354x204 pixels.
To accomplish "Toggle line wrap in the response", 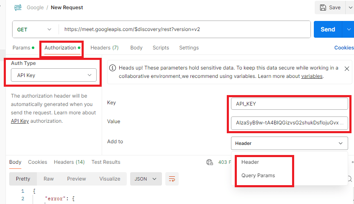I will 172,179.
